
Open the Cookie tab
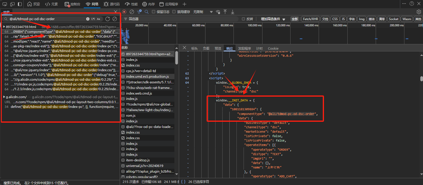point(273,48)
